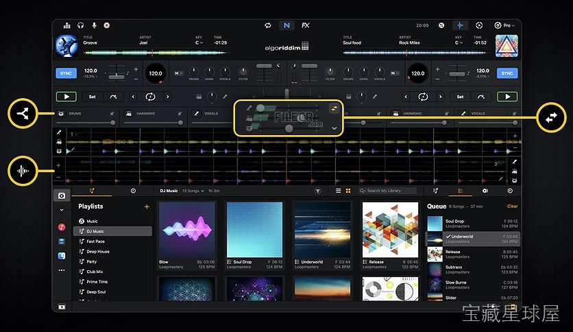Screen dimensions: 573x332
Task: Click the left deck microphone icon beside the knob
Action: click(x=225, y=97)
